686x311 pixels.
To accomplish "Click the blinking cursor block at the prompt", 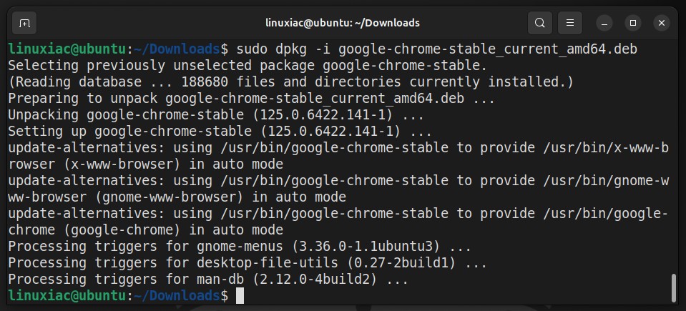I will point(240,296).
